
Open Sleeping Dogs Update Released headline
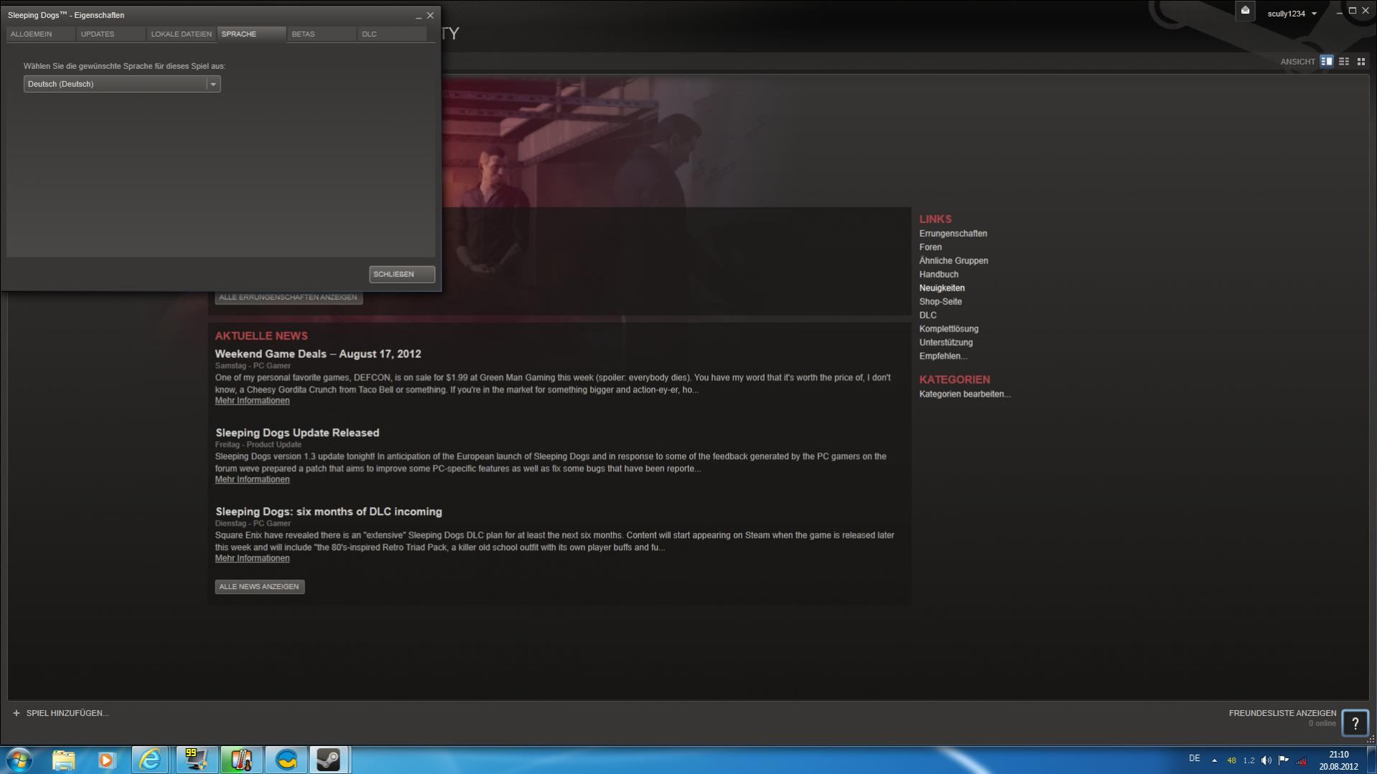[x=297, y=433]
